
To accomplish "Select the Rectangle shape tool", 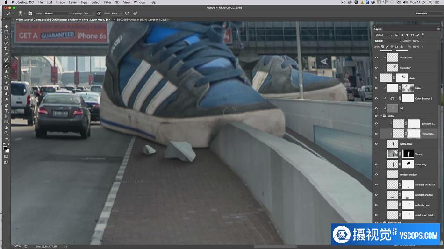I will tap(6, 122).
